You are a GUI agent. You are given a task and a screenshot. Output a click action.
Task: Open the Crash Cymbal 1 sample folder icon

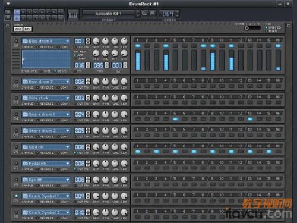pyautogui.click(x=25, y=196)
